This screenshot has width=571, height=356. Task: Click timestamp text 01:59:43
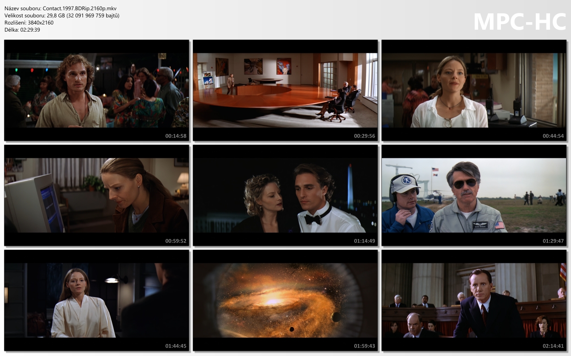click(x=364, y=346)
